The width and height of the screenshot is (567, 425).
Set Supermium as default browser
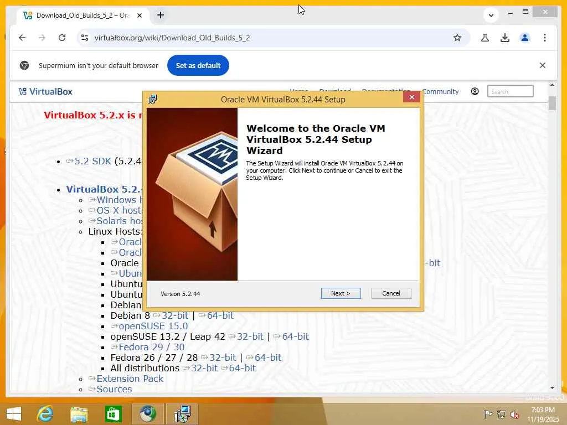coord(198,65)
